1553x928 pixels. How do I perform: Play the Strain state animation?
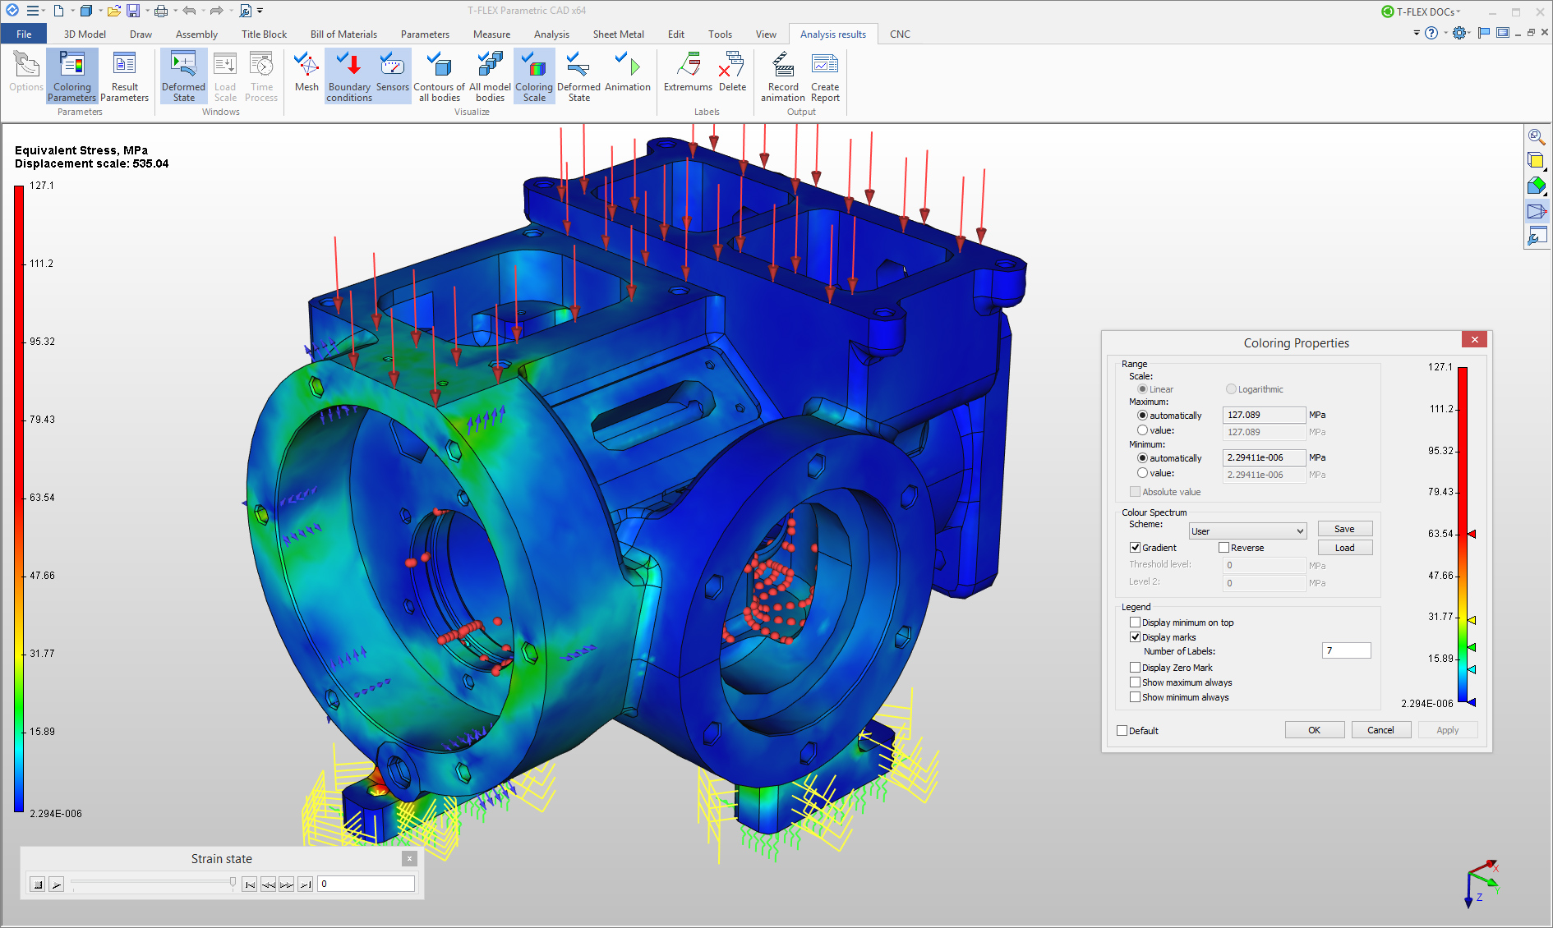(x=56, y=884)
